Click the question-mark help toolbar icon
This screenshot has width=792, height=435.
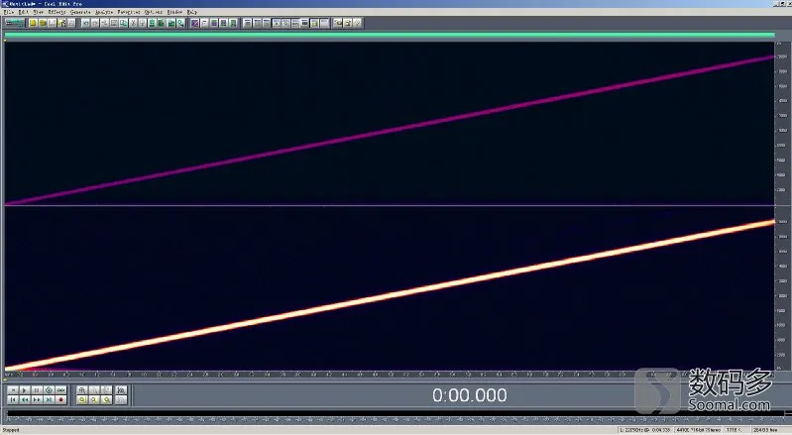[x=357, y=23]
